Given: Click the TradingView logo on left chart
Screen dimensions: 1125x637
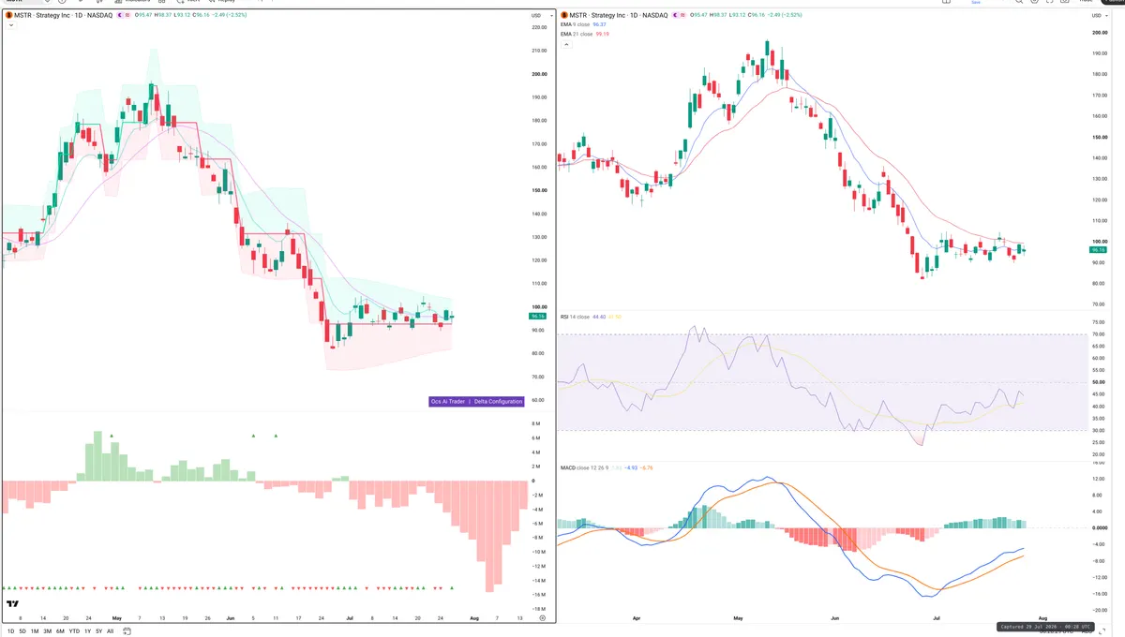Looking at the screenshot, I should click(x=13, y=604).
